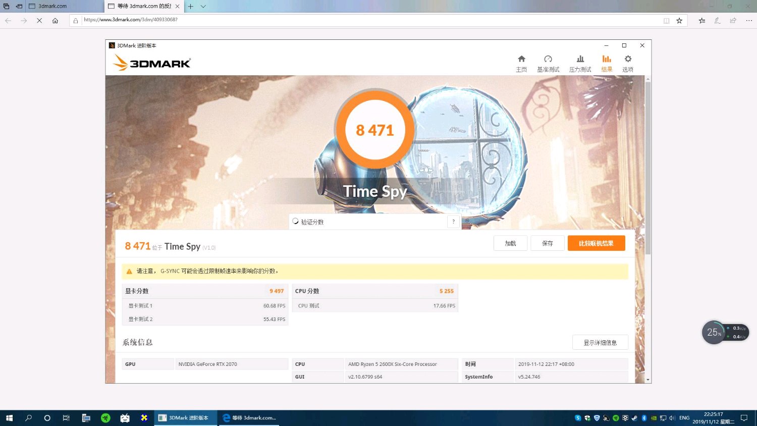Click the site lock icon in address bar
757x426 pixels.
point(76,21)
